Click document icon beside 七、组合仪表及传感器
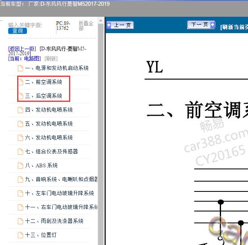The image size is (248, 245). pyautogui.click(x=20, y=152)
